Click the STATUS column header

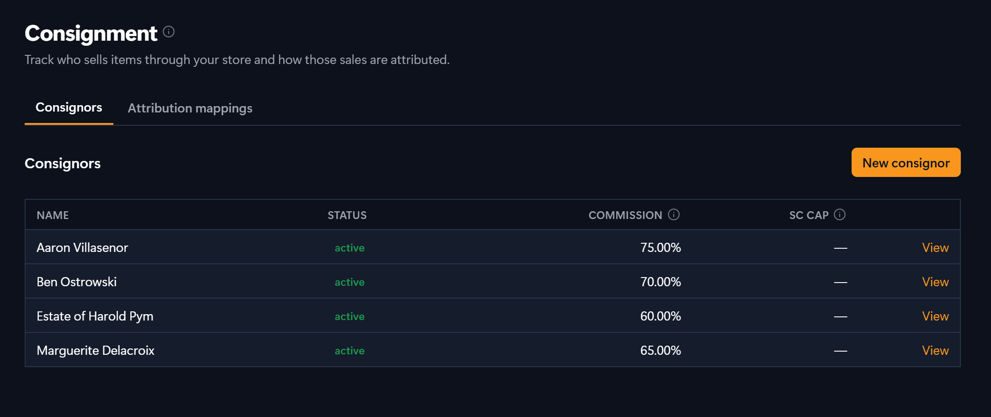point(347,215)
